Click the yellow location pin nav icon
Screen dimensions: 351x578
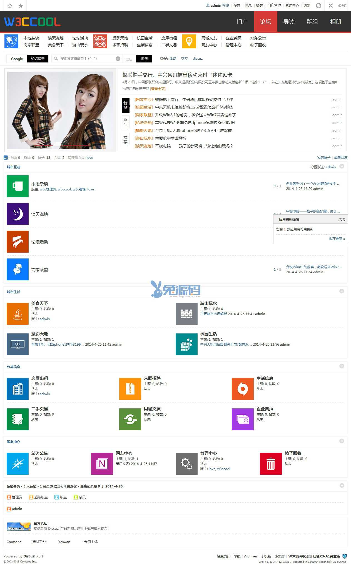(x=189, y=41)
